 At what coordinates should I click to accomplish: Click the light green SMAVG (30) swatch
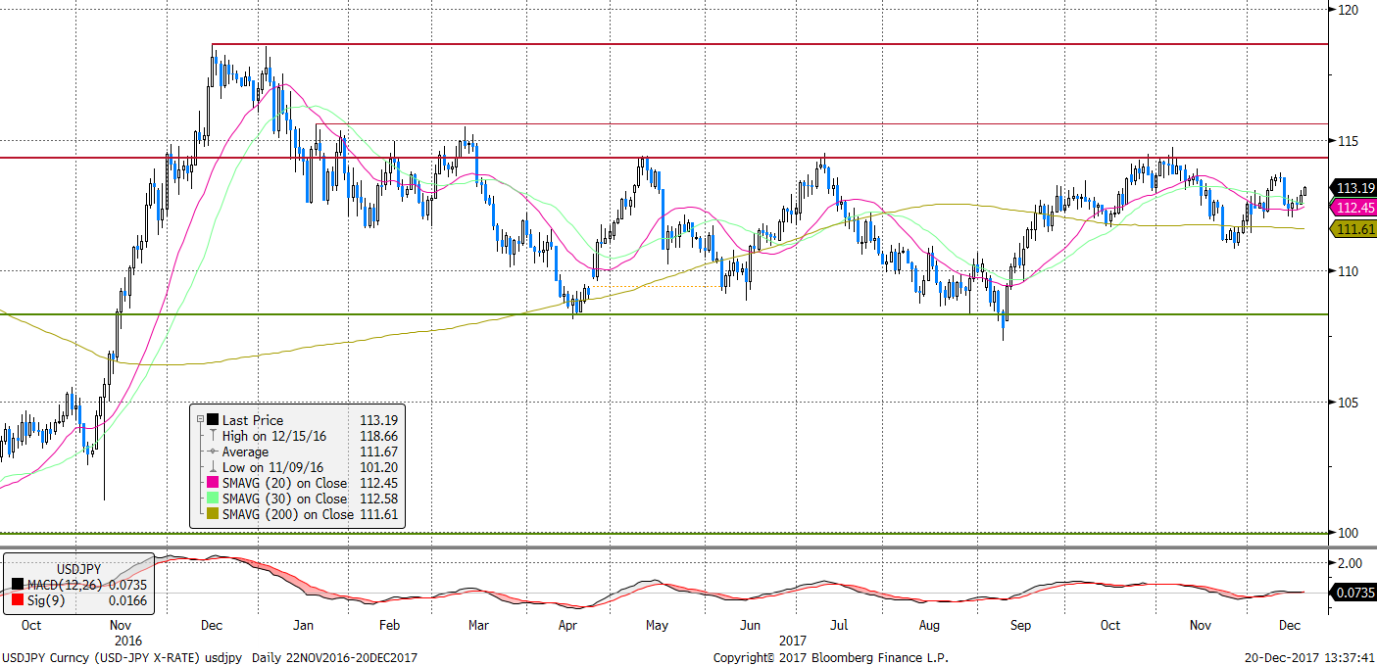point(212,499)
